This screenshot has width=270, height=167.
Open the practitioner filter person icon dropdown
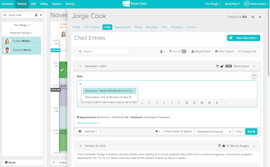(x=162, y=51)
